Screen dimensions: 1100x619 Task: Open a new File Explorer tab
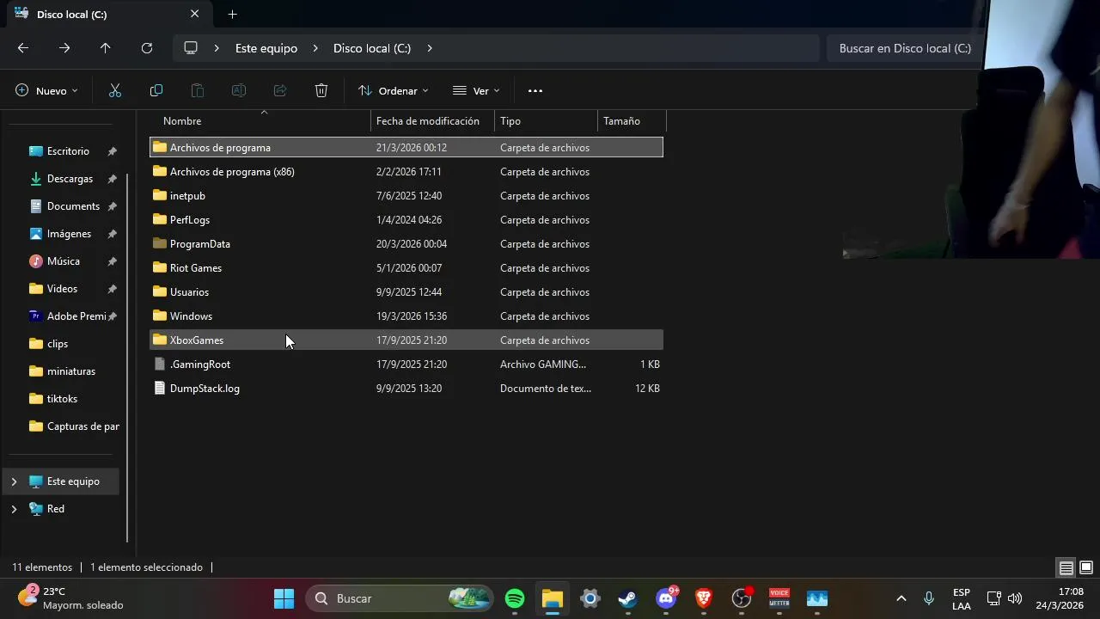point(232,15)
